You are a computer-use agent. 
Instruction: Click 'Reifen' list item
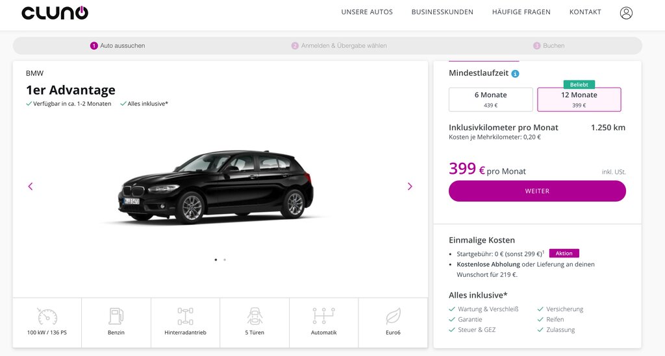[x=555, y=319]
